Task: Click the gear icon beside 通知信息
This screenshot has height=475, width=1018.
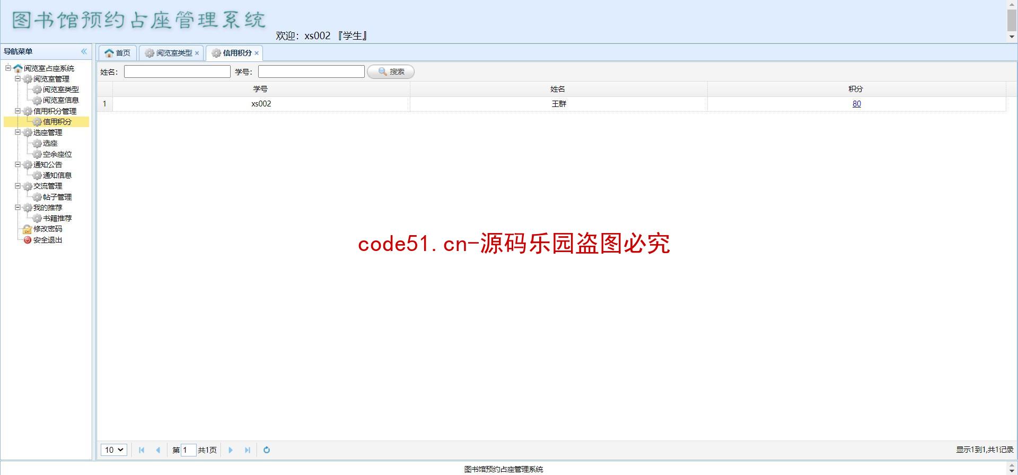Action: (x=37, y=175)
